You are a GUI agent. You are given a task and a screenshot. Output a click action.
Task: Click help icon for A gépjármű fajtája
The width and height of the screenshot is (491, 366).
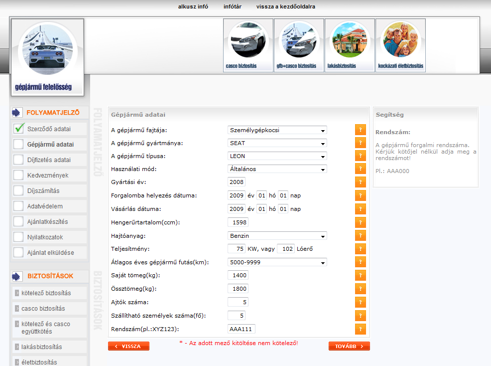coord(361,130)
